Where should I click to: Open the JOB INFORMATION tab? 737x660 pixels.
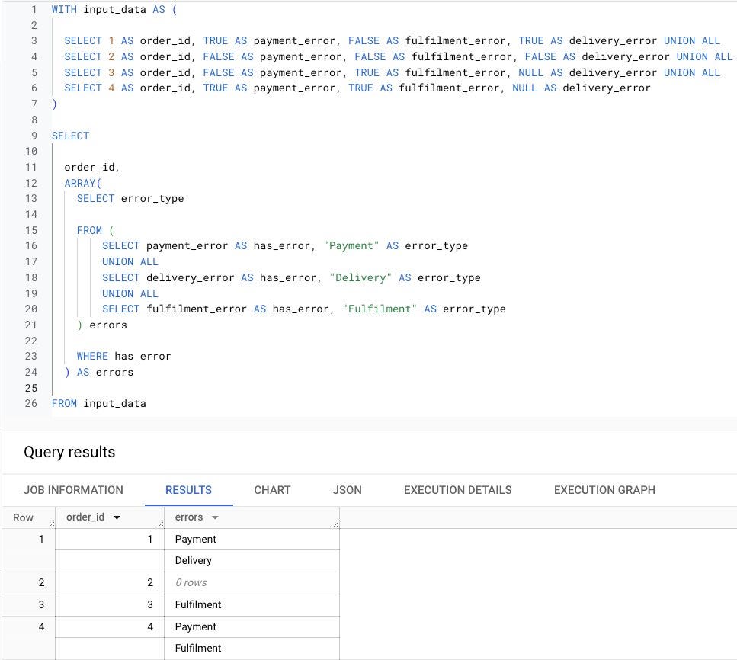[73, 490]
